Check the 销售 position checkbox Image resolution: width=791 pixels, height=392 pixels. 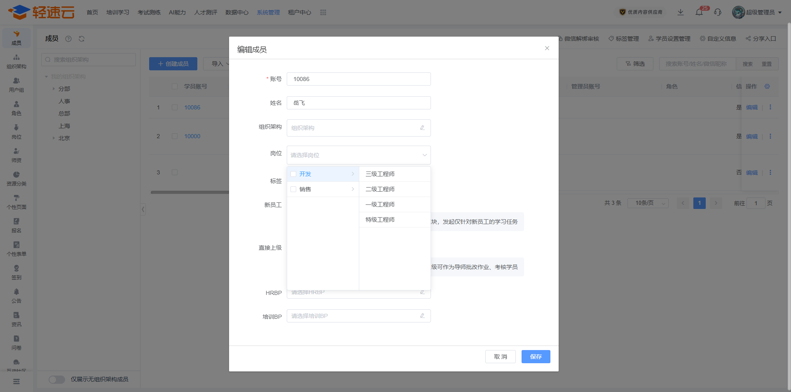pyautogui.click(x=293, y=189)
